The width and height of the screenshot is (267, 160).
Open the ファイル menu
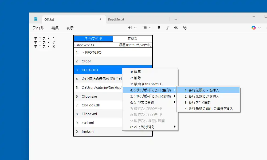click(x=38, y=28)
